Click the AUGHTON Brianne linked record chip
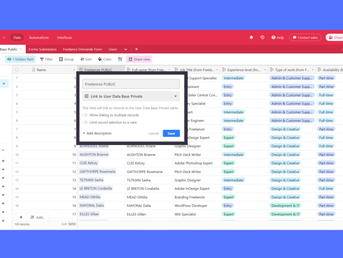 click(94, 154)
